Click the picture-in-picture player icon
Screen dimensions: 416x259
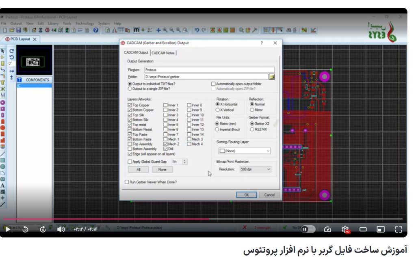pyautogui.click(x=380, y=229)
